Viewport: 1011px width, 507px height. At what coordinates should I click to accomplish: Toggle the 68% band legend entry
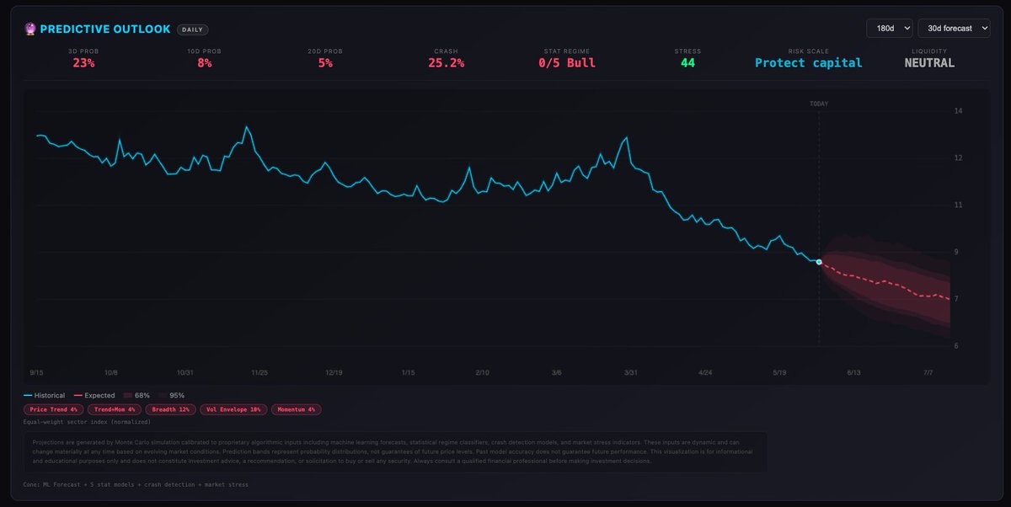tap(136, 395)
